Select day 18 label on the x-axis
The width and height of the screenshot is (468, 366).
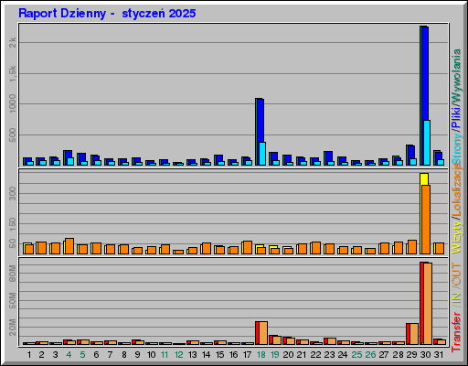(x=261, y=355)
